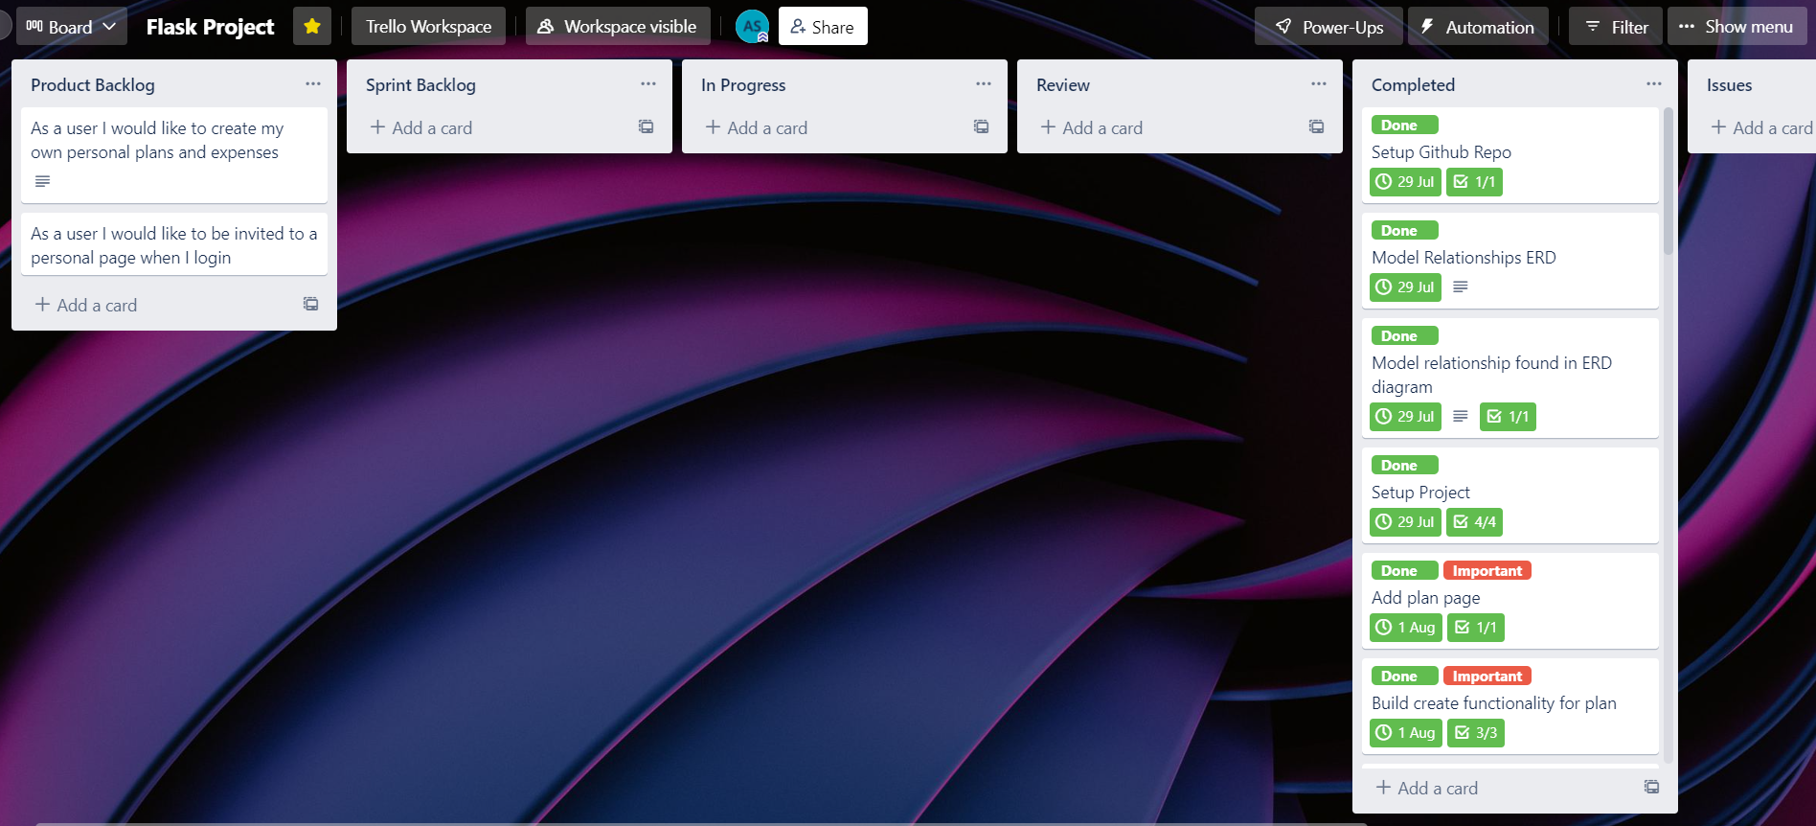1816x826 pixels.
Task: Open card about creating personal plans and expenses
Action: 174,154
